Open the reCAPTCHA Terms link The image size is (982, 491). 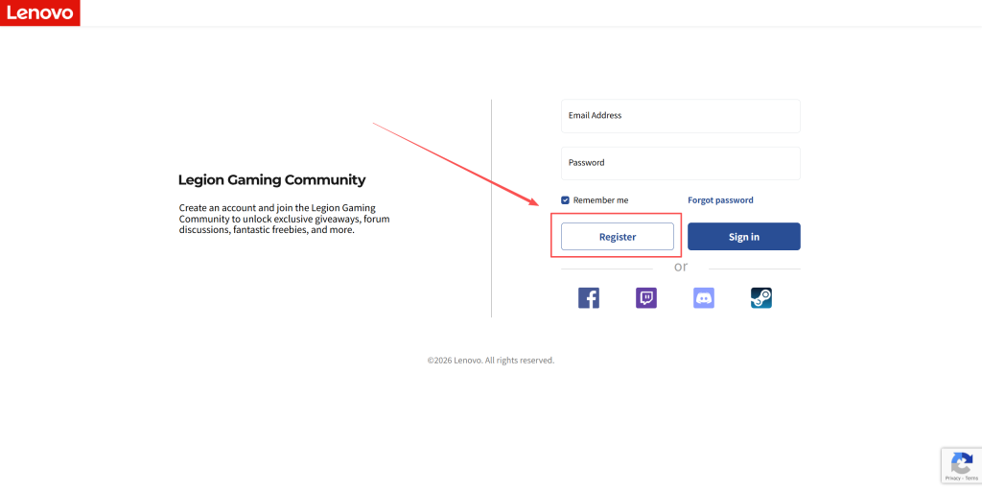[971, 478]
